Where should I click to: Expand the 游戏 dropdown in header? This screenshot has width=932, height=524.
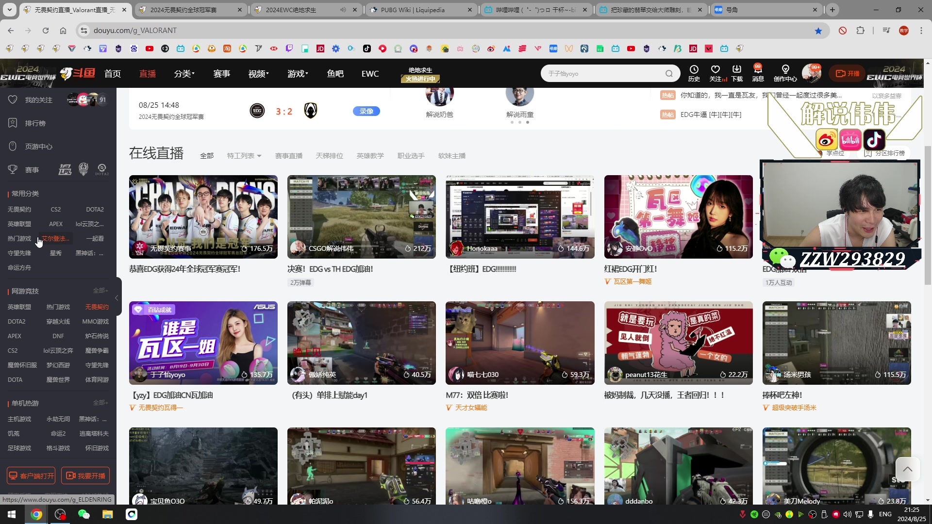pyautogui.click(x=298, y=74)
